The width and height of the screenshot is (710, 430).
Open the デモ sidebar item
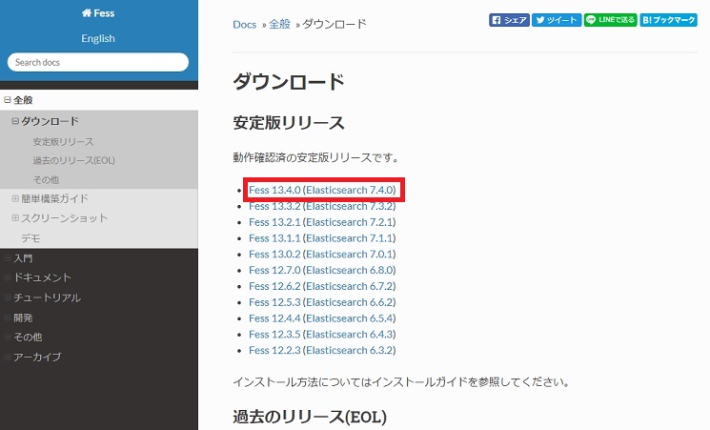pos(30,238)
